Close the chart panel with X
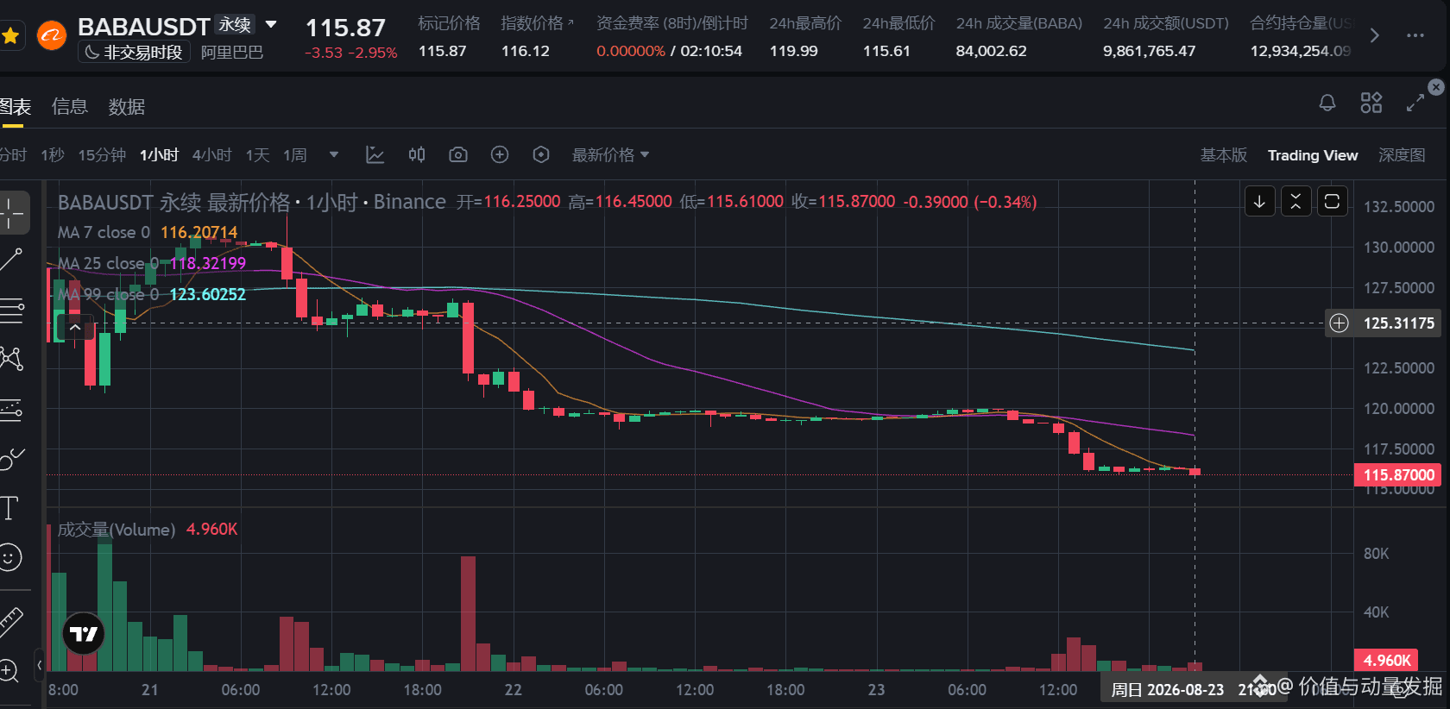This screenshot has height=709, width=1450. point(1436,87)
